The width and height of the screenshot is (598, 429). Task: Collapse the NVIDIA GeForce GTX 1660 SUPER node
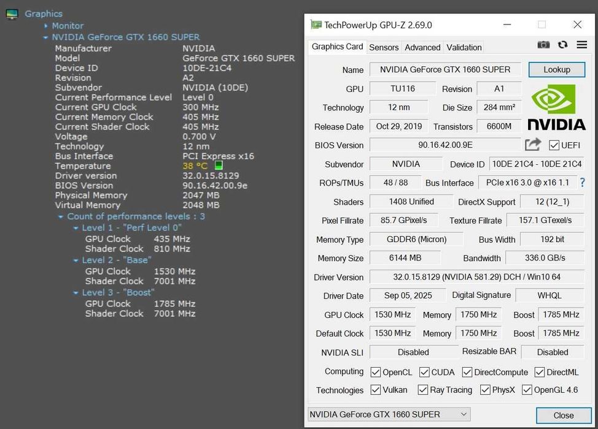click(45, 37)
